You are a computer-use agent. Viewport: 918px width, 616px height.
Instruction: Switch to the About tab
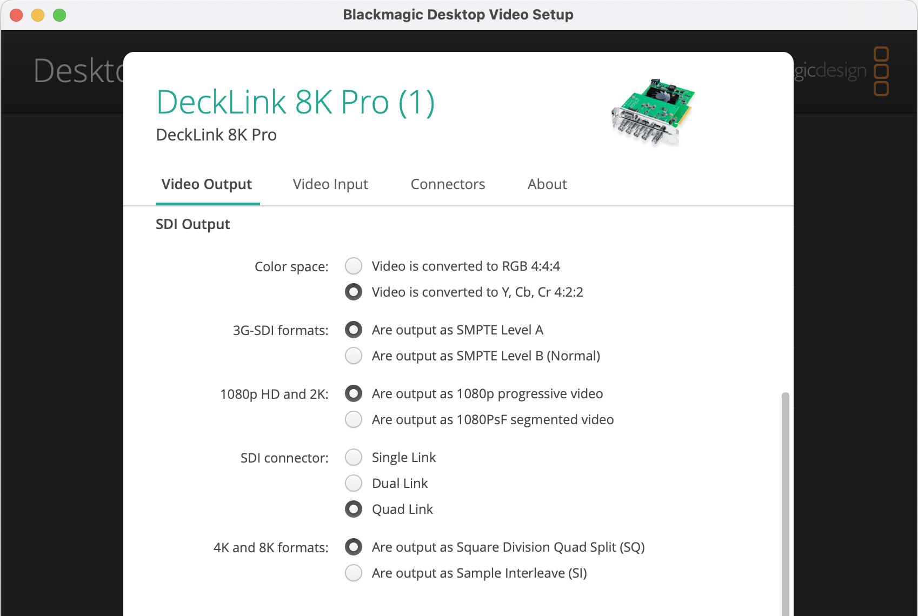547,184
